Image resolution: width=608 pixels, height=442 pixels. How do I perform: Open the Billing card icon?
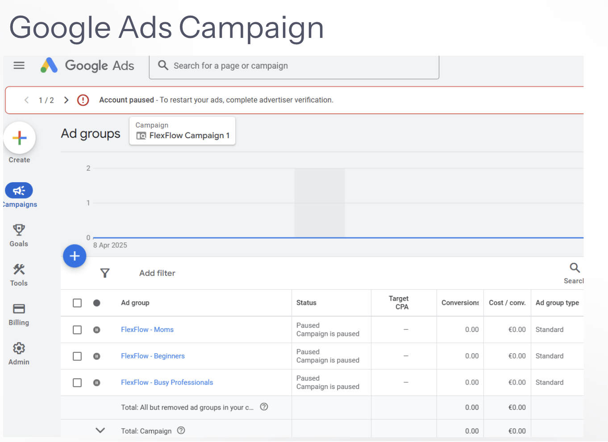19,309
